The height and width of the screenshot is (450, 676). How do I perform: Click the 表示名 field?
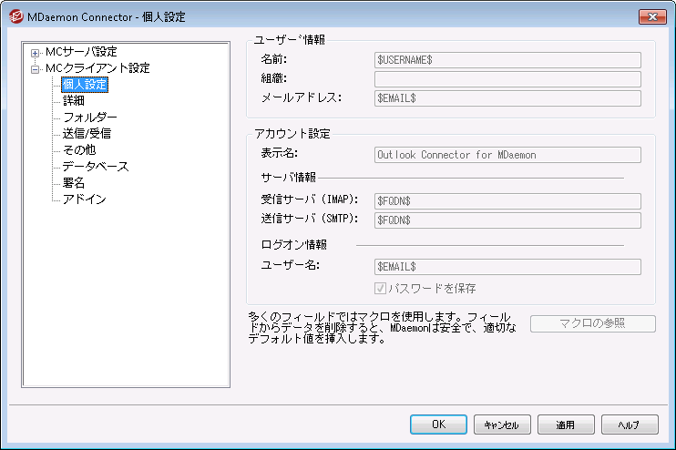[x=507, y=155]
